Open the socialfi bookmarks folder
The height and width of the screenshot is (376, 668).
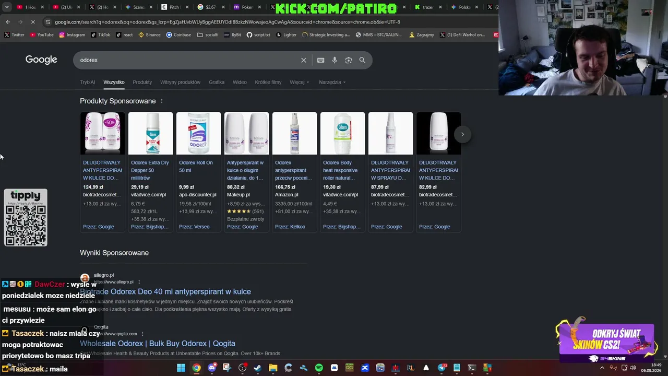click(x=208, y=35)
